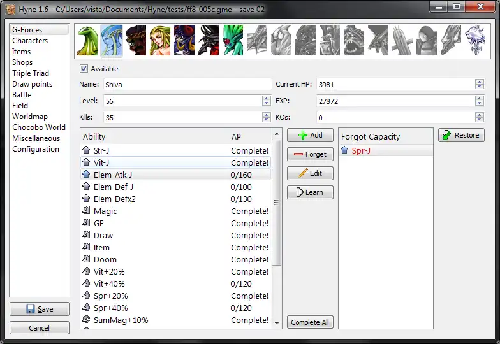Viewport: 500px width, 344px height.
Task: Select the Diablos G-Force portrait
Action: pos(209,41)
